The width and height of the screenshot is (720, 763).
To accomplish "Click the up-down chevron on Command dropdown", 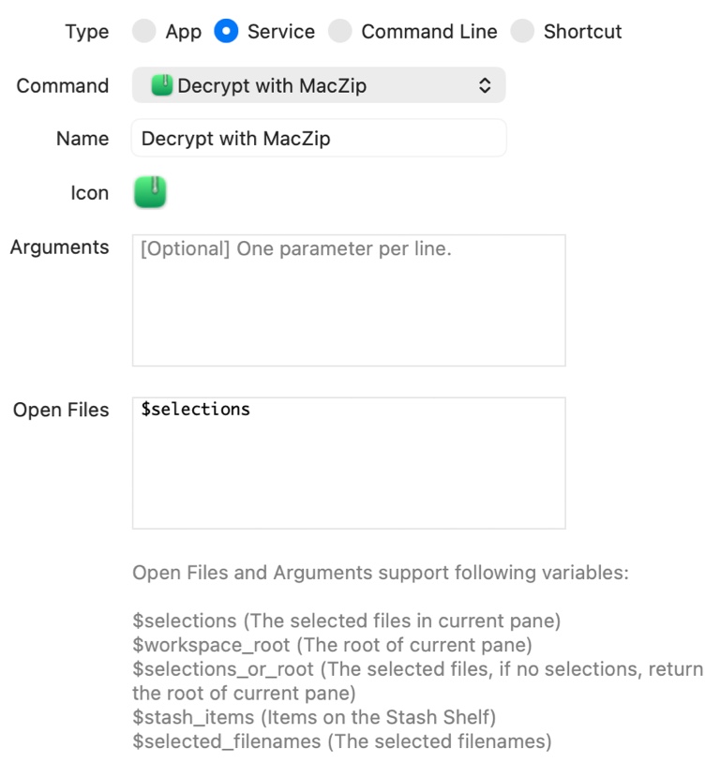I will (x=486, y=84).
